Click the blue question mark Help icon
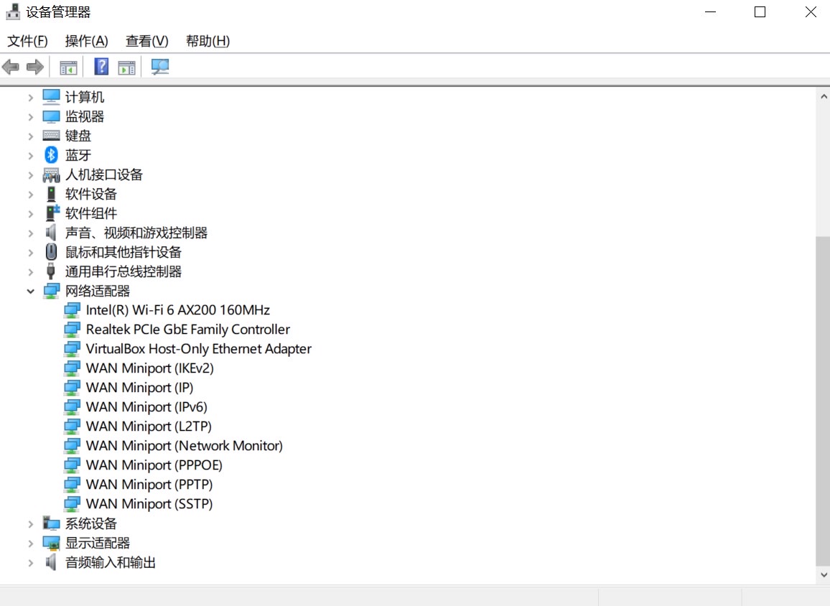Image resolution: width=830 pixels, height=606 pixels. 101,67
